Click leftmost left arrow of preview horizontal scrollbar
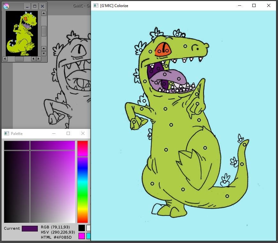Viewport: 278px width, 243px height. [5, 59]
